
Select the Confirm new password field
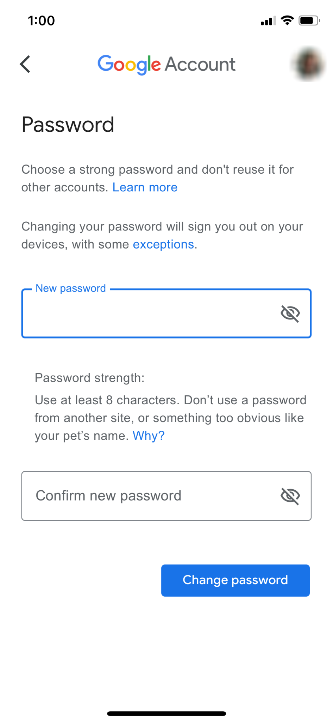point(141,495)
